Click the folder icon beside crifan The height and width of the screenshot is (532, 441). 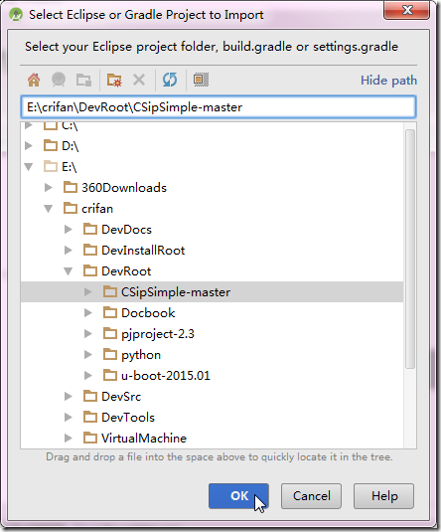click(x=71, y=208)
